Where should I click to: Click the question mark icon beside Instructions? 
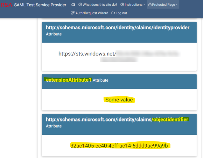(122, 5)
